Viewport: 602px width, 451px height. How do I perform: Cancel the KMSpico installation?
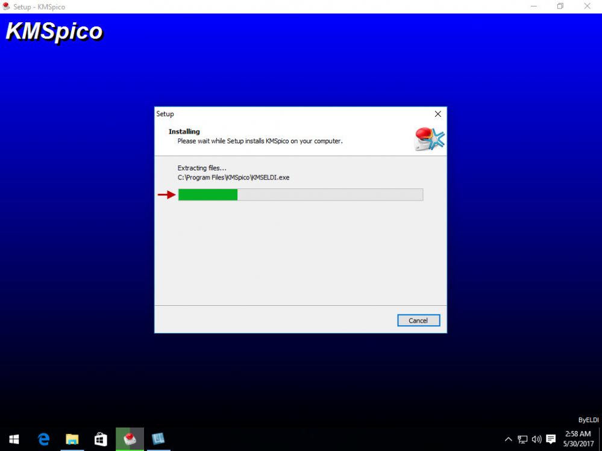[x=418, y=320]
